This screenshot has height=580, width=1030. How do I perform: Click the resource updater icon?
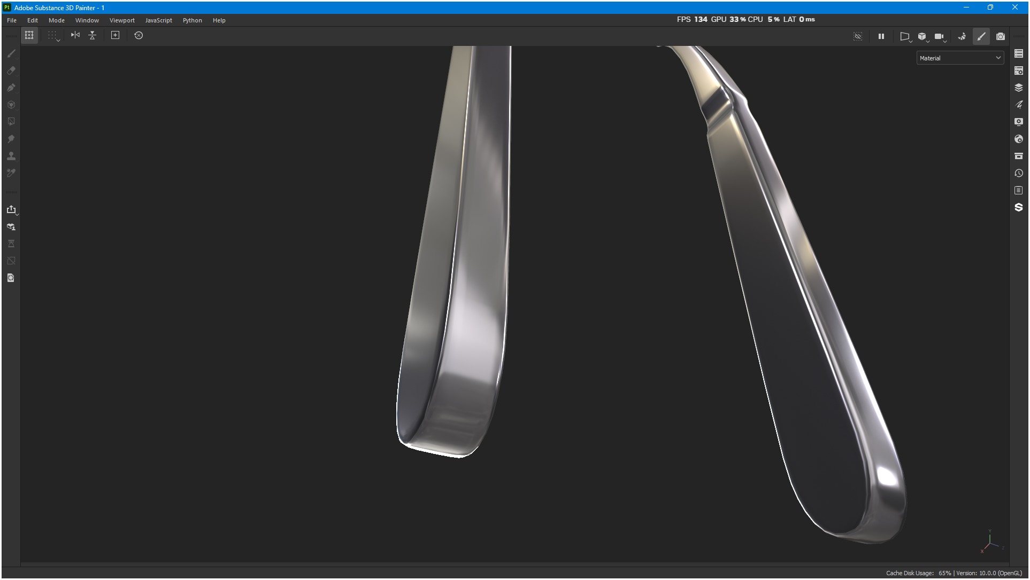click(11, 278)
